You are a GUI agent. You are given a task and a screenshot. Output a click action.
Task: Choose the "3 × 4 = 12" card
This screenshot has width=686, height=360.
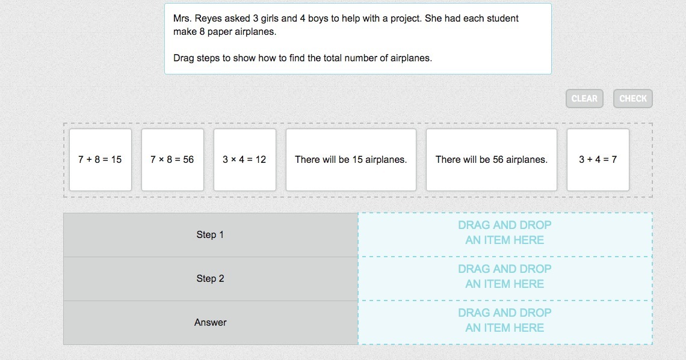(x=244, y=160)
